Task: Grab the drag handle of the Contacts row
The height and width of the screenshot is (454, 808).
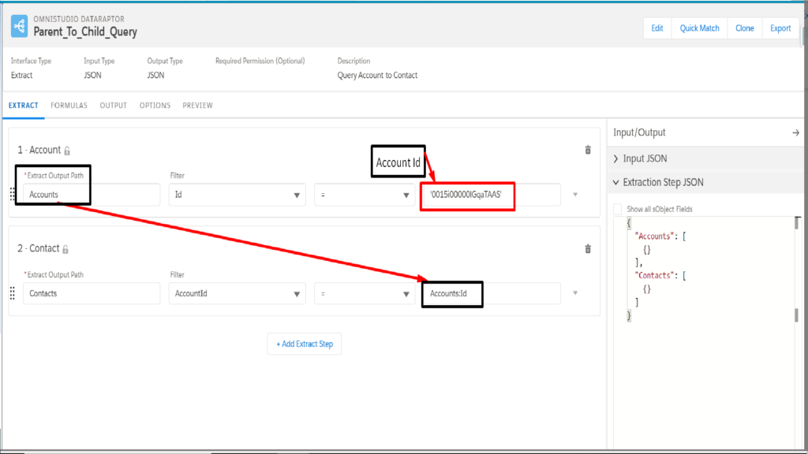Action: pos(13,293)
